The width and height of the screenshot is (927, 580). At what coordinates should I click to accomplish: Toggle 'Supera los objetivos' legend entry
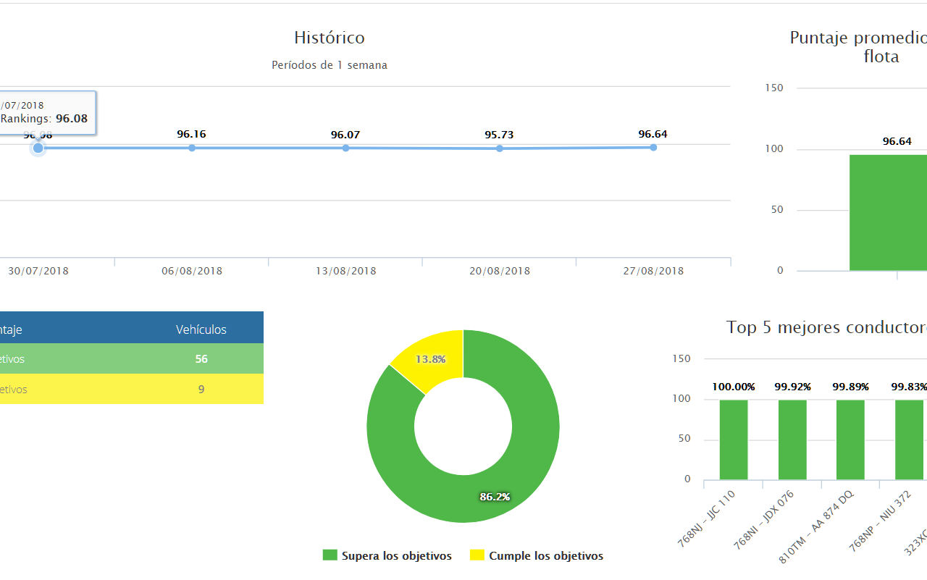[387, 555]
